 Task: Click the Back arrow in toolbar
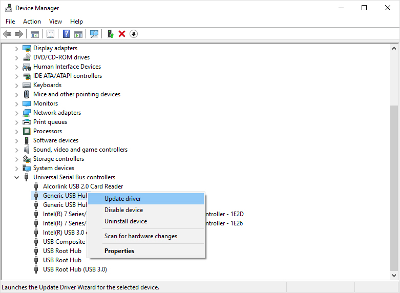pyautogui.click(x=7, y=34)
